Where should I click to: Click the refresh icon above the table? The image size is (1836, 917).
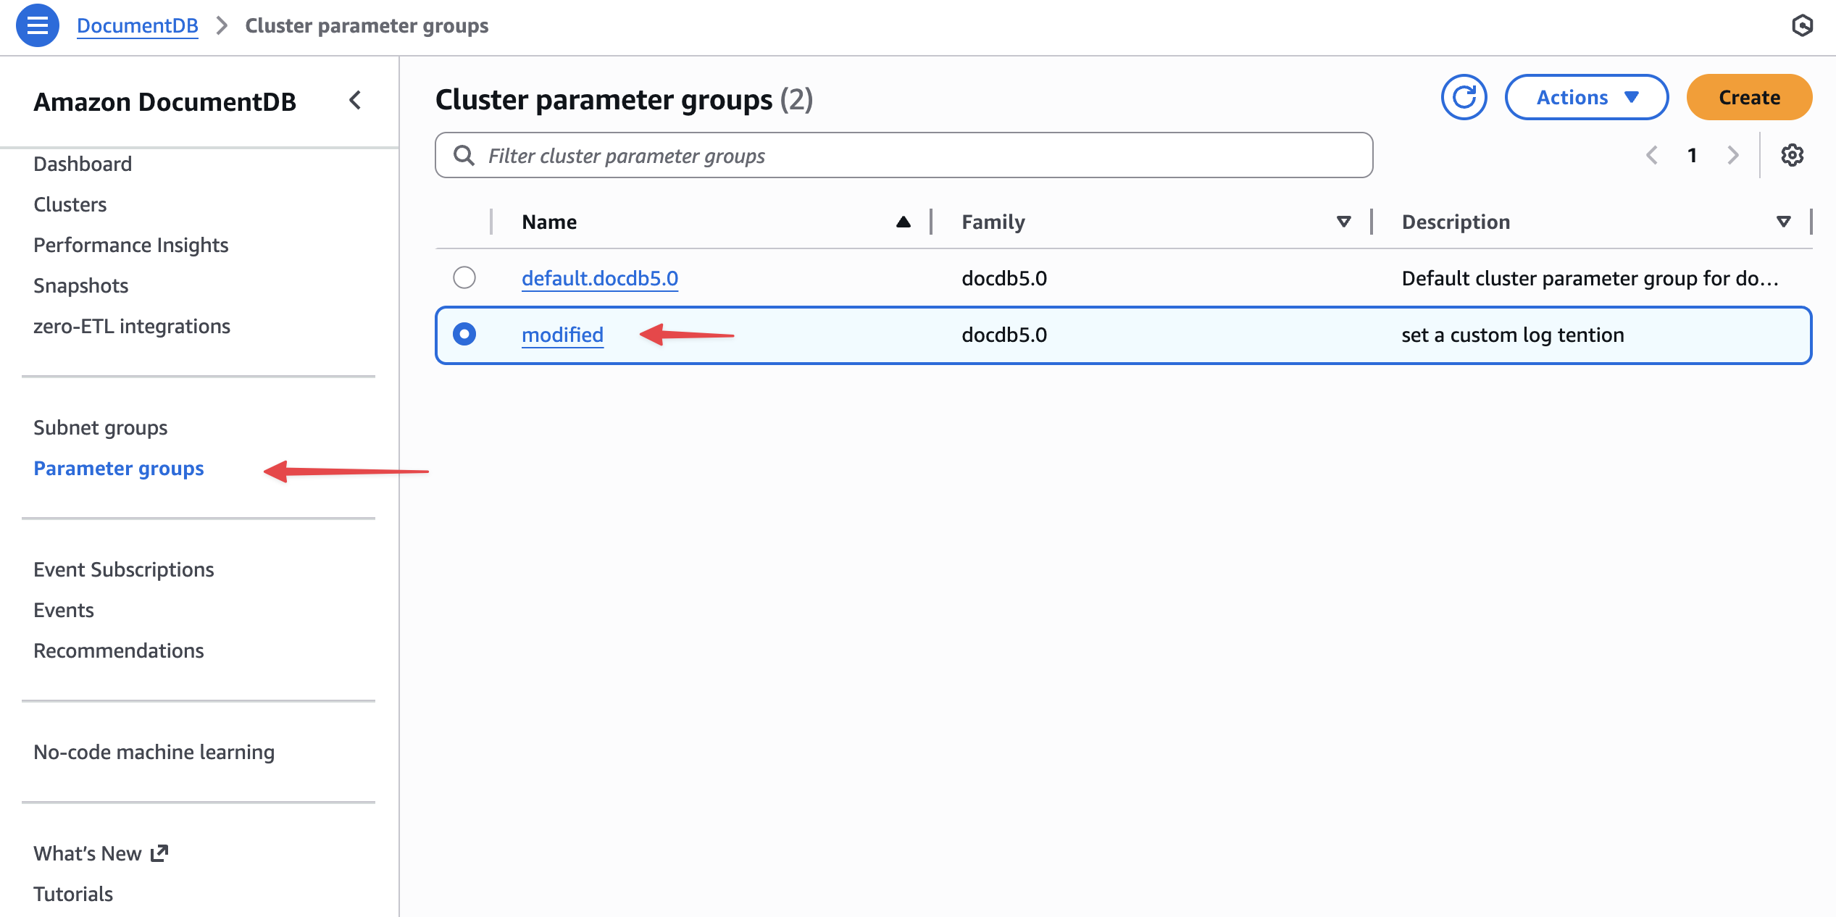[1464, 96]
